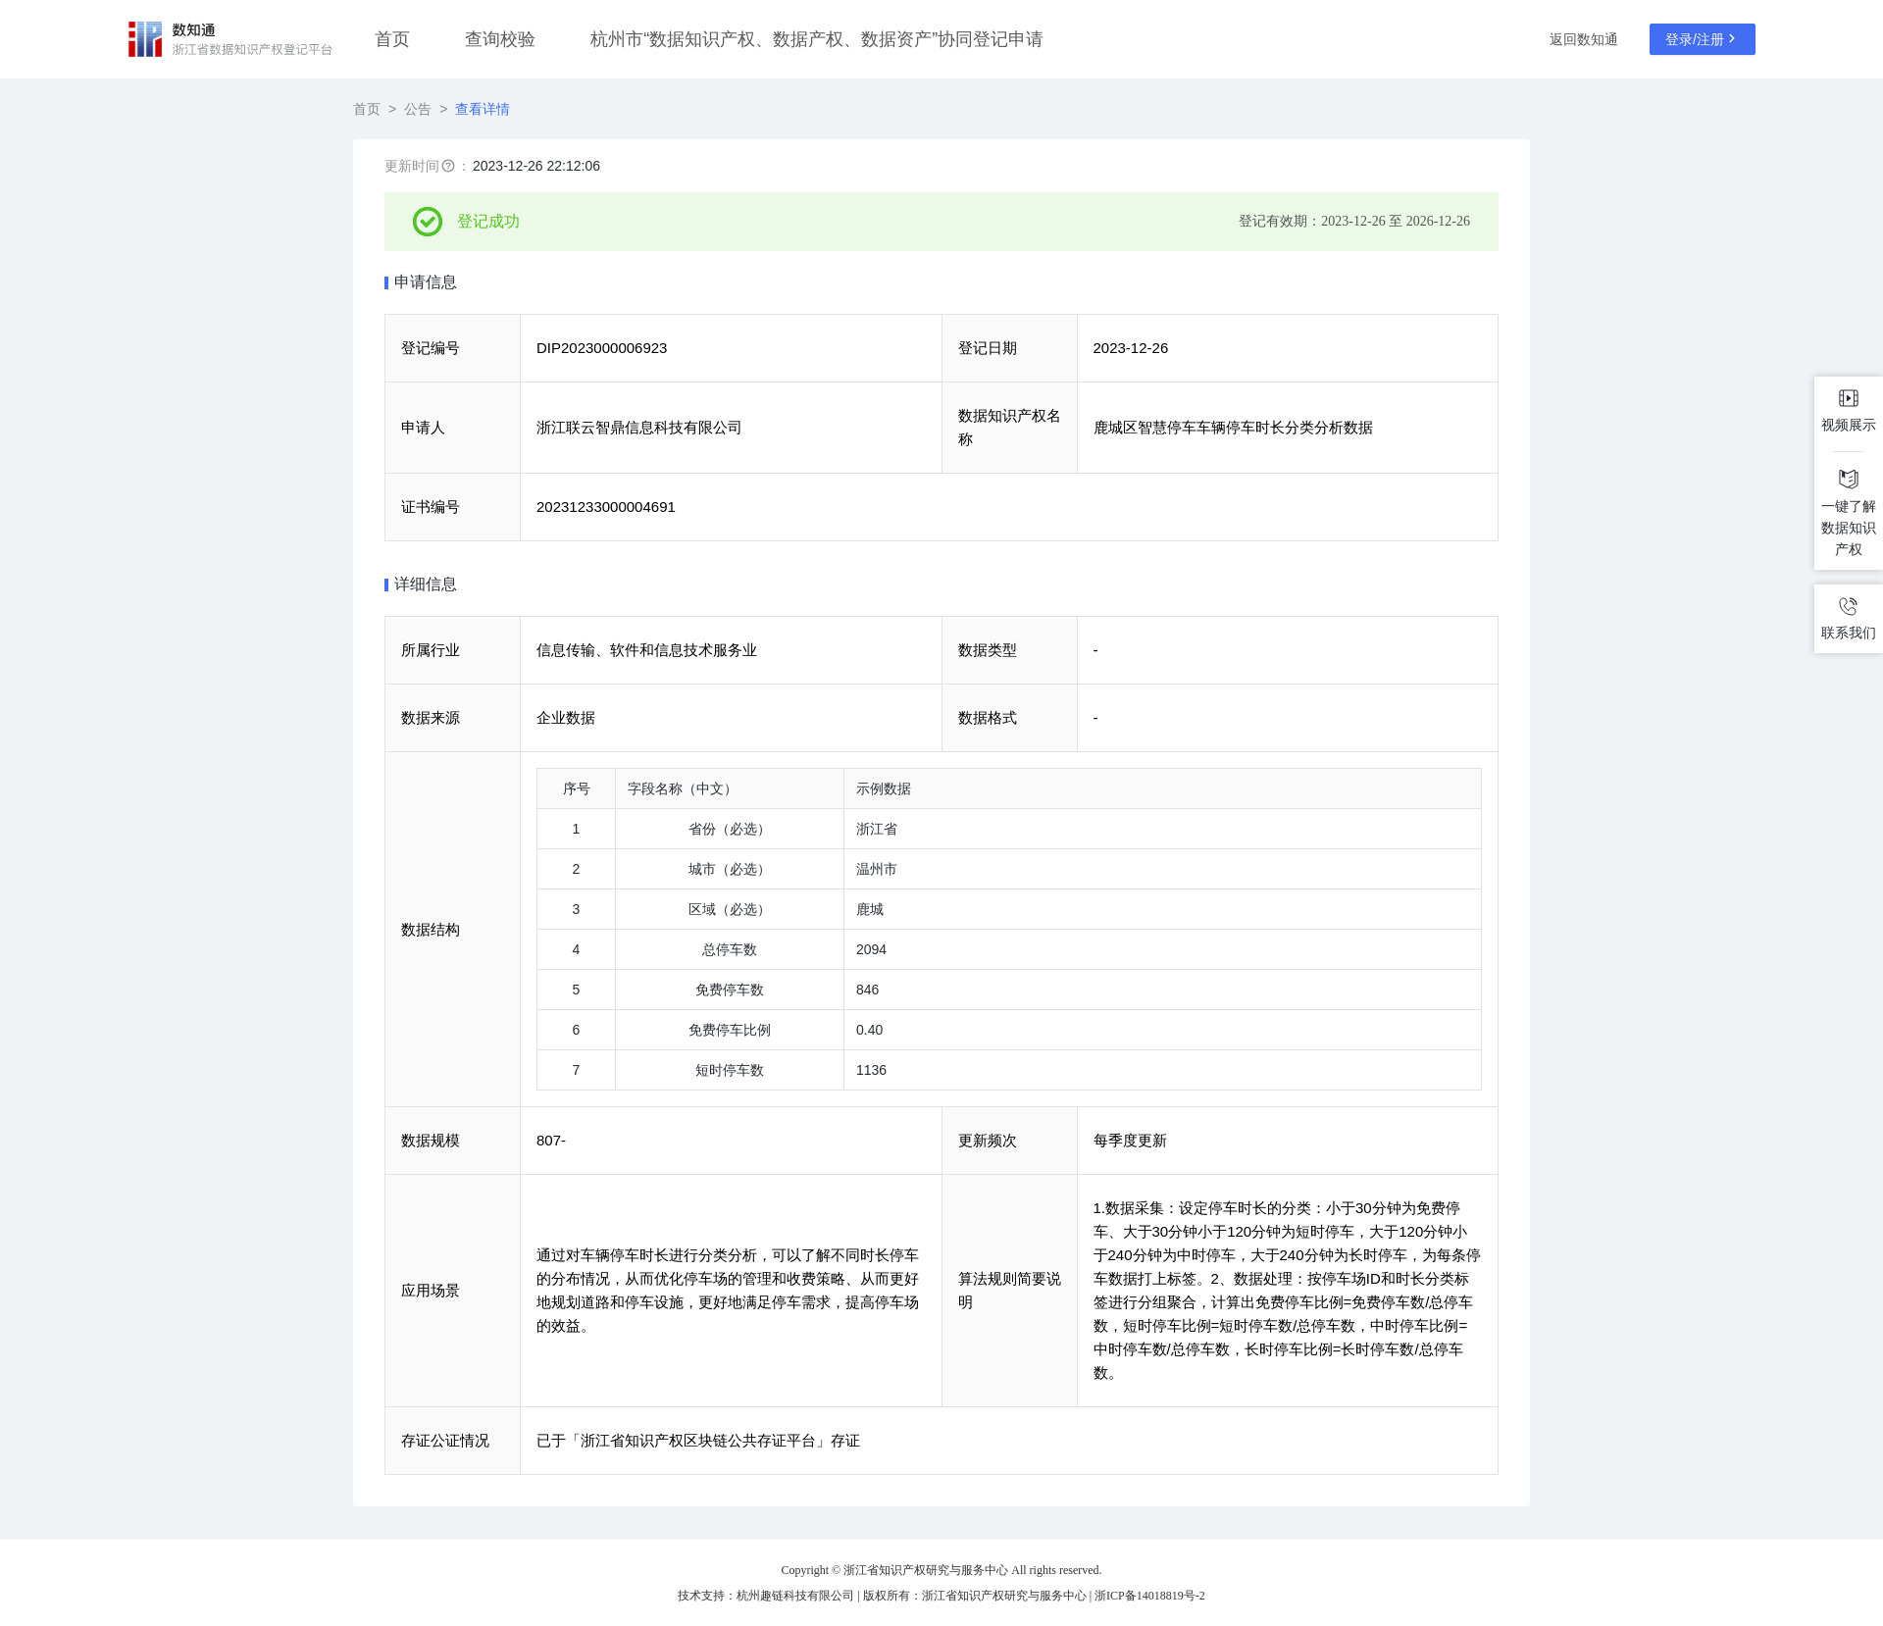Viewport: 1883px width, 1626px height.
Task: Click the 城市（必选） field row
Action: [1009, 870]
